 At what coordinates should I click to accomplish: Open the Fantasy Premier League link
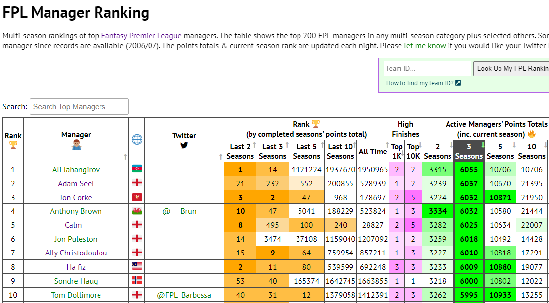click(142, 35)
